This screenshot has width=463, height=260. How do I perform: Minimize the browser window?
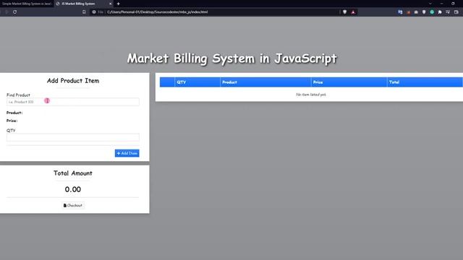pos(441,4)
